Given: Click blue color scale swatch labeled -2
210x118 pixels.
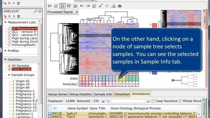Looking at the screenshot, I should [155, 73].
